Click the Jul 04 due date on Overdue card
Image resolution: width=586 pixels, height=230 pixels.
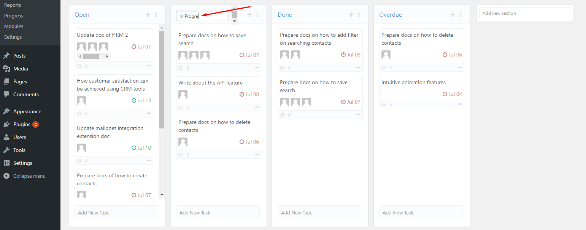point(452,94)
